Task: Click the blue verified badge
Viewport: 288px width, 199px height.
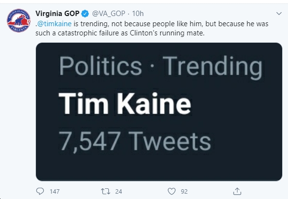Action: [85, 14]
